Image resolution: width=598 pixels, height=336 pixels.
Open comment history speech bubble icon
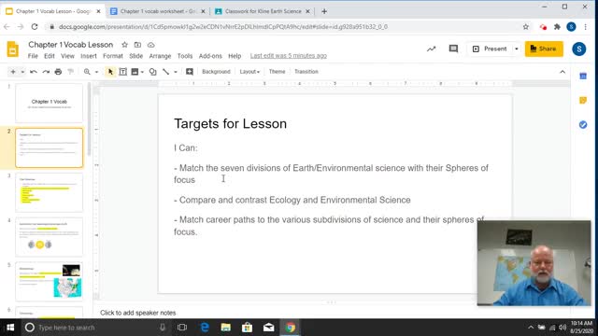click(453, 49)
